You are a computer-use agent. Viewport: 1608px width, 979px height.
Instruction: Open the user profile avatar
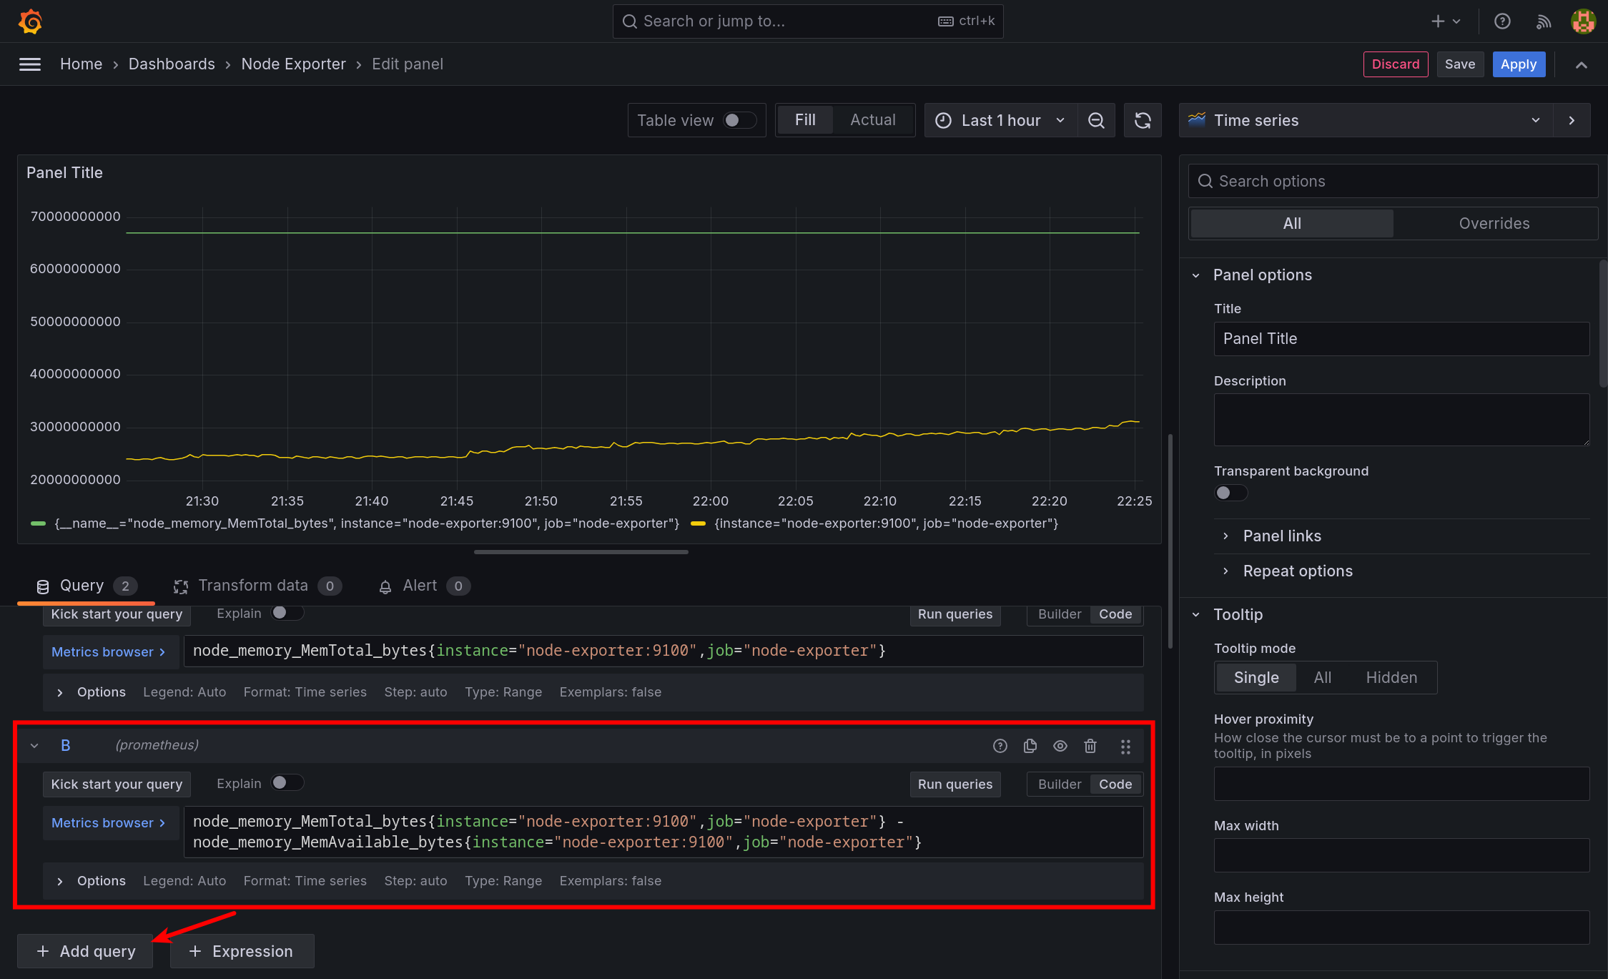click(1583, 21)
